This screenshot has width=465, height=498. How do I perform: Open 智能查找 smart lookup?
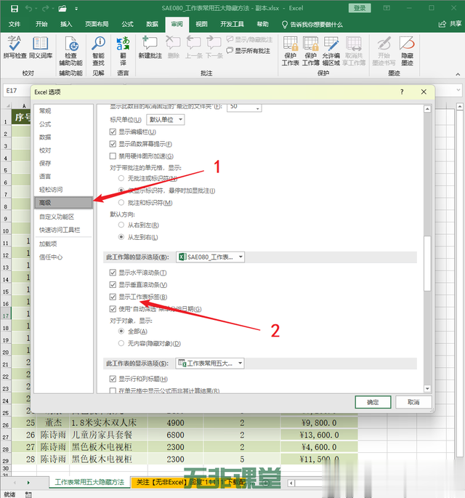(98, 51)
